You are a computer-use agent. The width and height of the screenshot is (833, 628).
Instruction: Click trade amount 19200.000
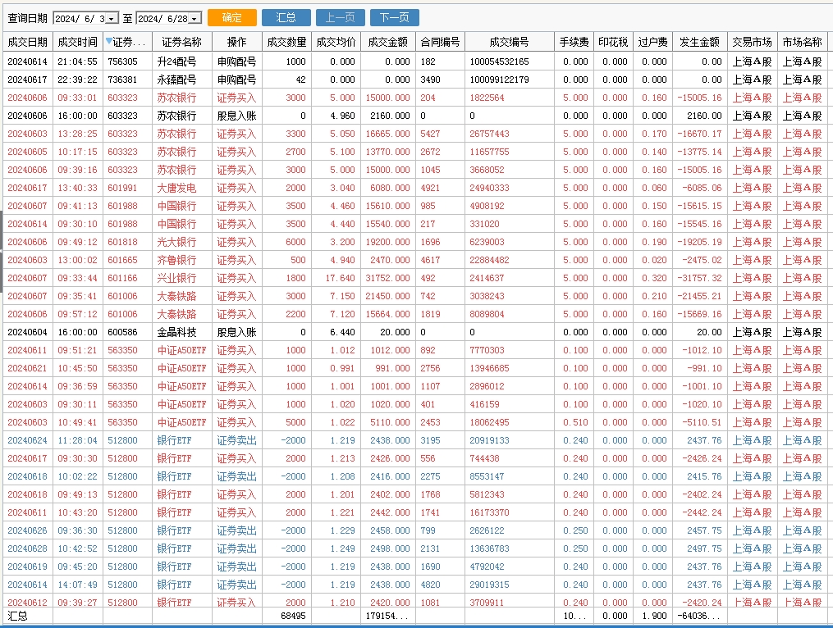(387, 242)
